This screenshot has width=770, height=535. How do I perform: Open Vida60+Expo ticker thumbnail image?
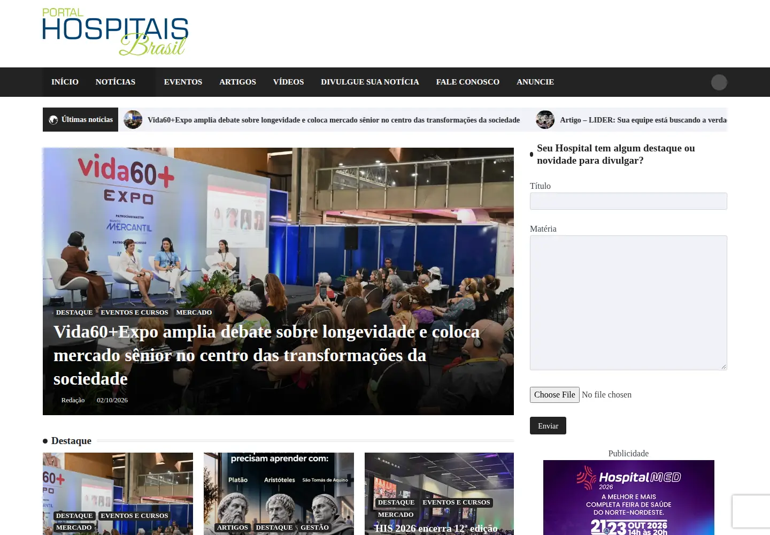pos(133,120)
